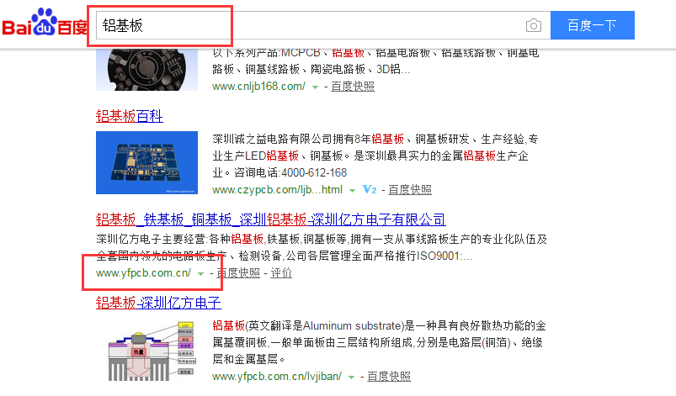Click the 评价 link
Viewport: 676px width, 396px height.
coord(281,273)
